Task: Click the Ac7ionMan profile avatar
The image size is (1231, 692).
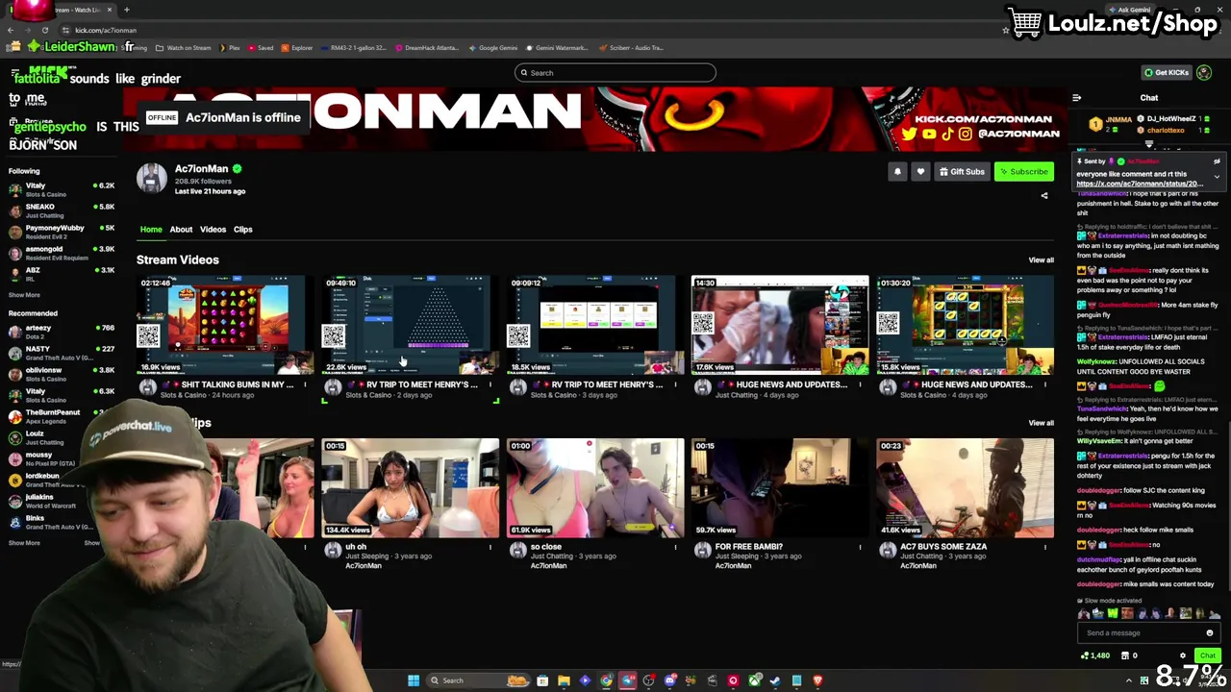Action: [x=151, y=178]
